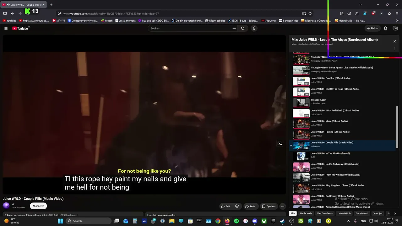Open the Firefox library icon
The height and width of the screenshot is (226, 402).
[x=342, y=13]
